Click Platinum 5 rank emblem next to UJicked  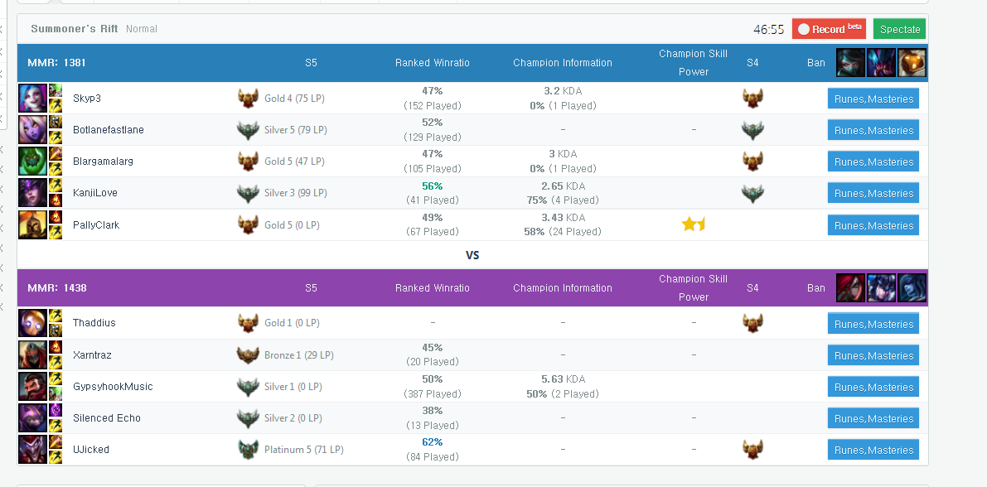(248, 449)
